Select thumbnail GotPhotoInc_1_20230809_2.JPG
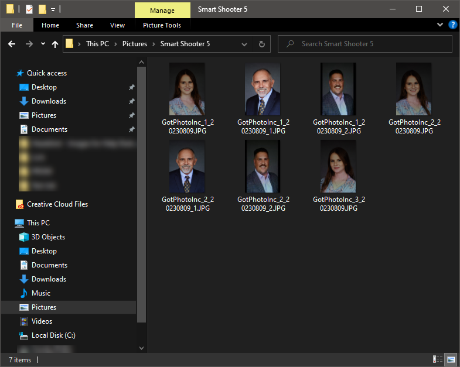The image size is (460, 367). 338,89
